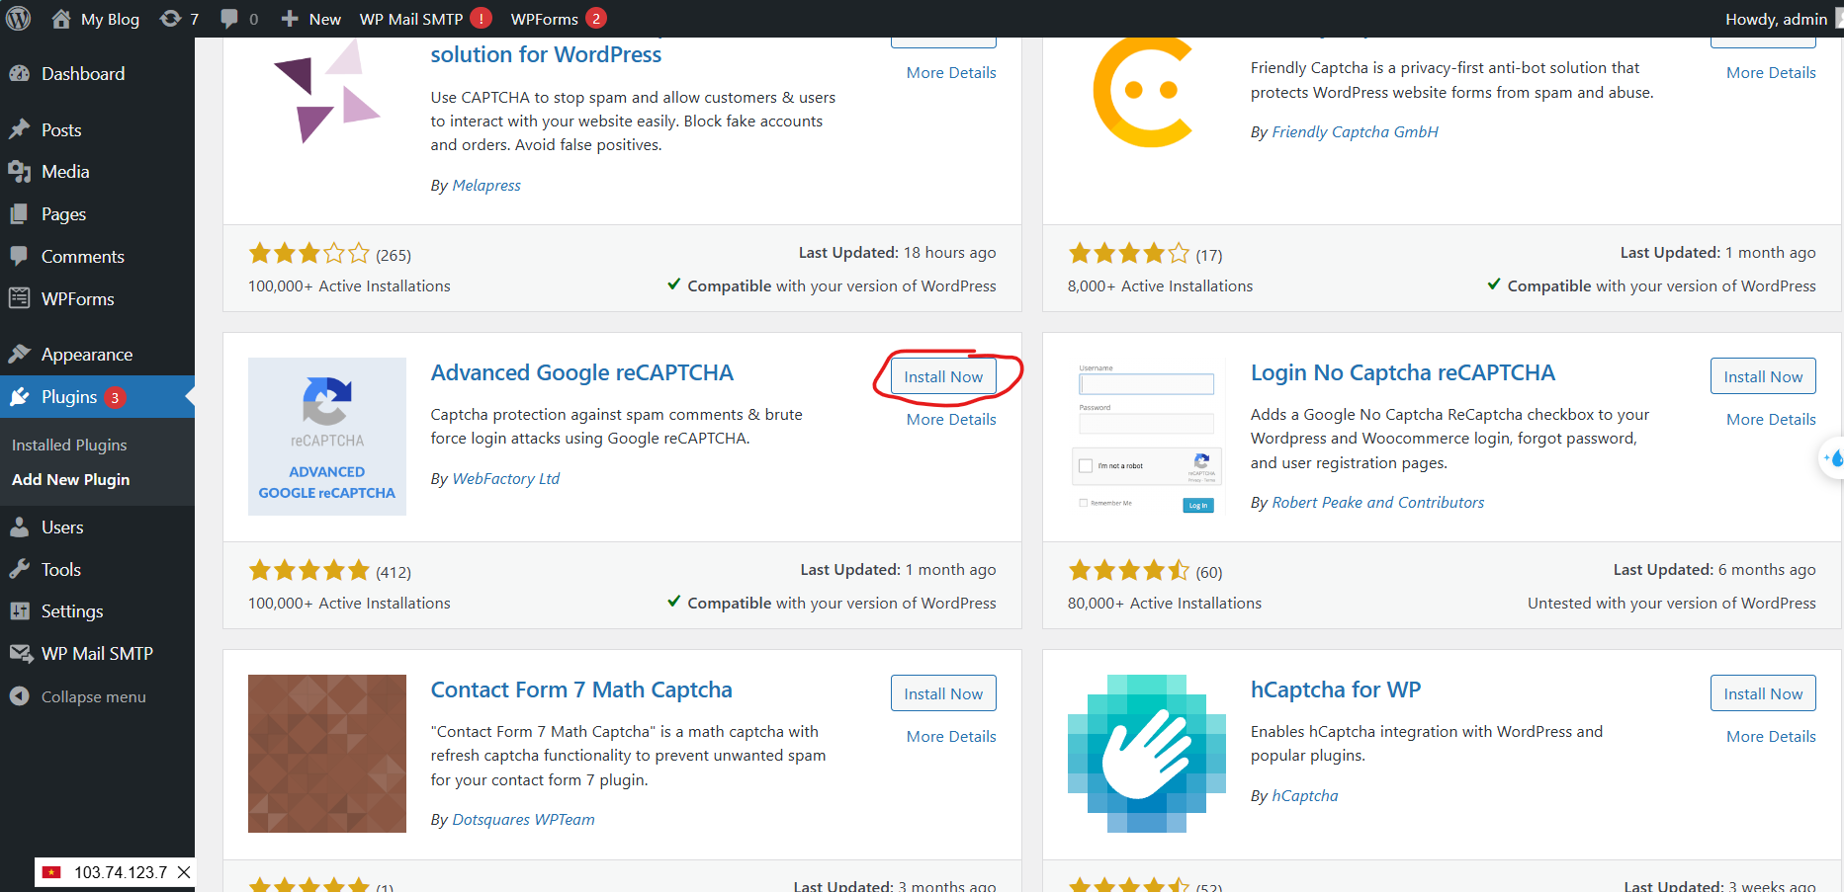Click the Users icon in sidebar
1844x892 pixels.
click(x=20, y=527)
